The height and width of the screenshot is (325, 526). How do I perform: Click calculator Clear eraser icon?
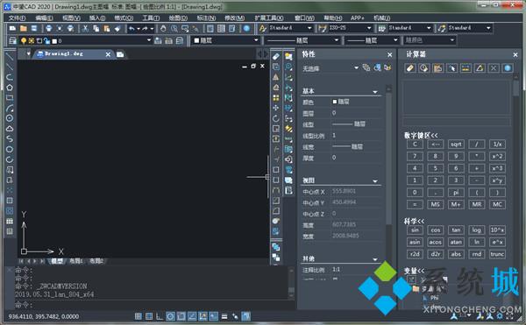pyautogui.click(x=410, y=68)
